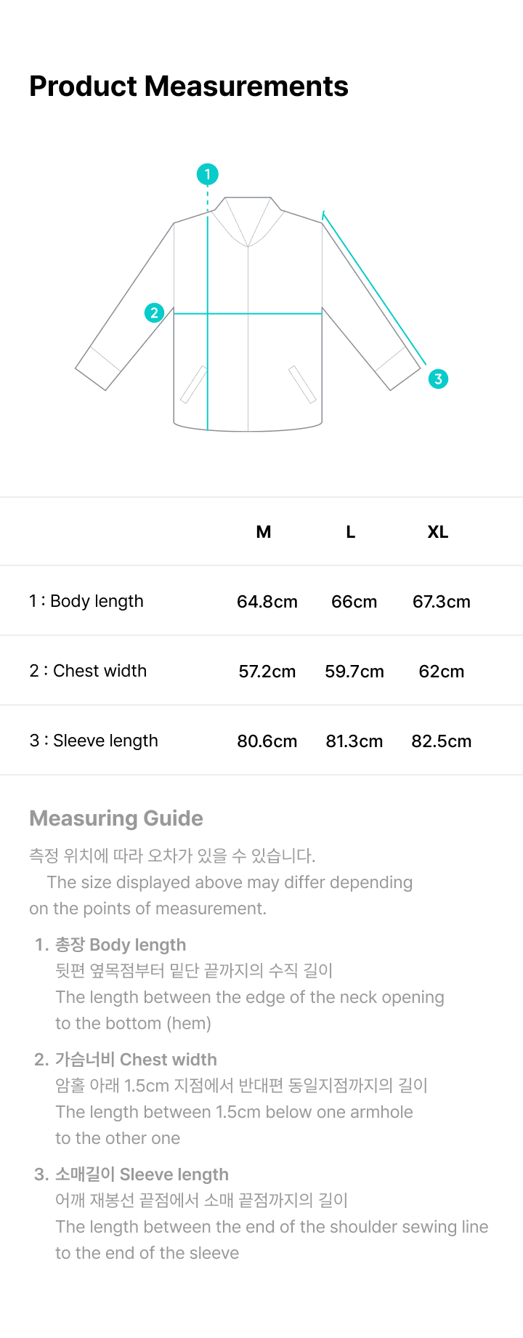Select the M size column header
The height and width of the screenshot is (1338, 523).
coord(264,532)
